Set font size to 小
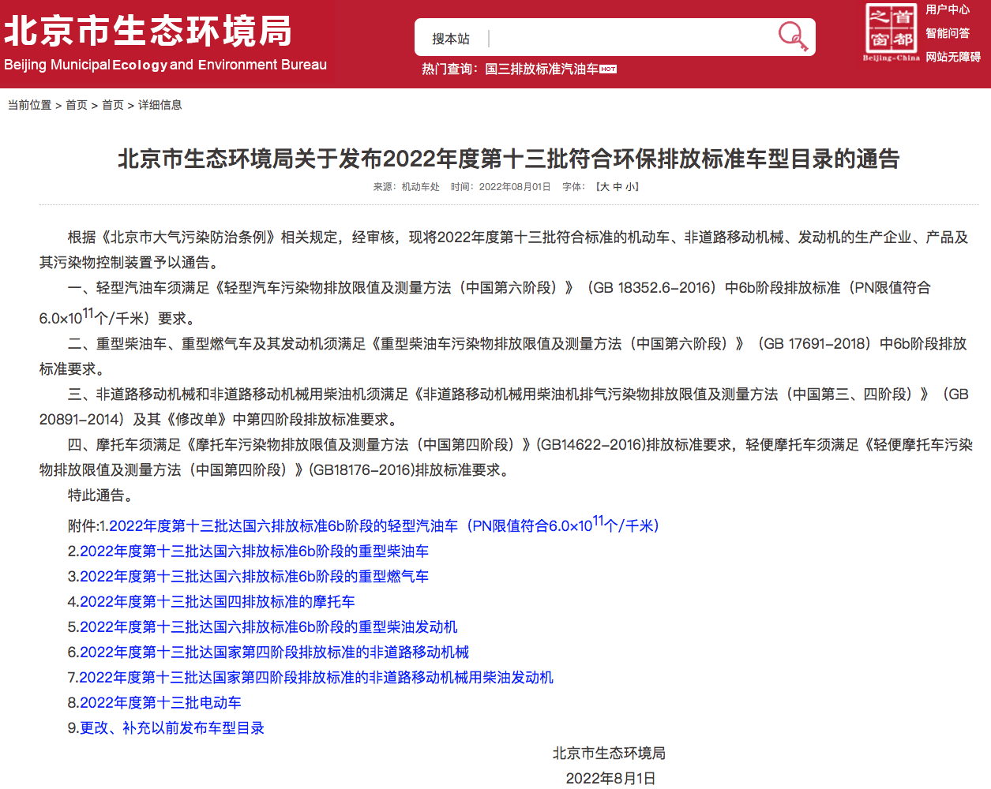 (630, 187)
